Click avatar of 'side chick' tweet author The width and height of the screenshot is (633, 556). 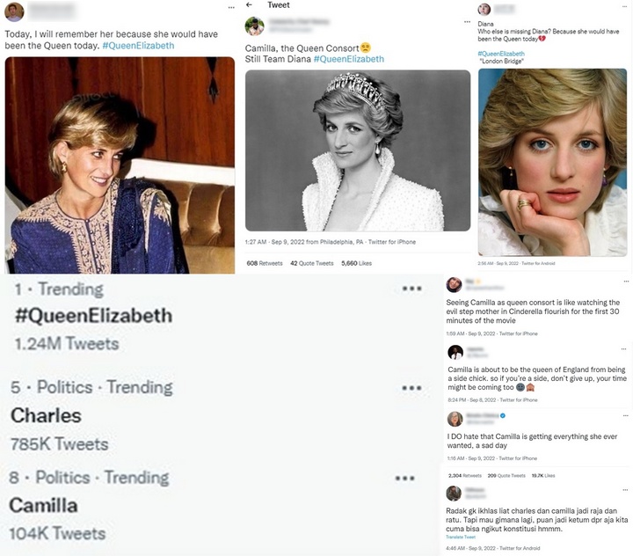click(455, 353)
